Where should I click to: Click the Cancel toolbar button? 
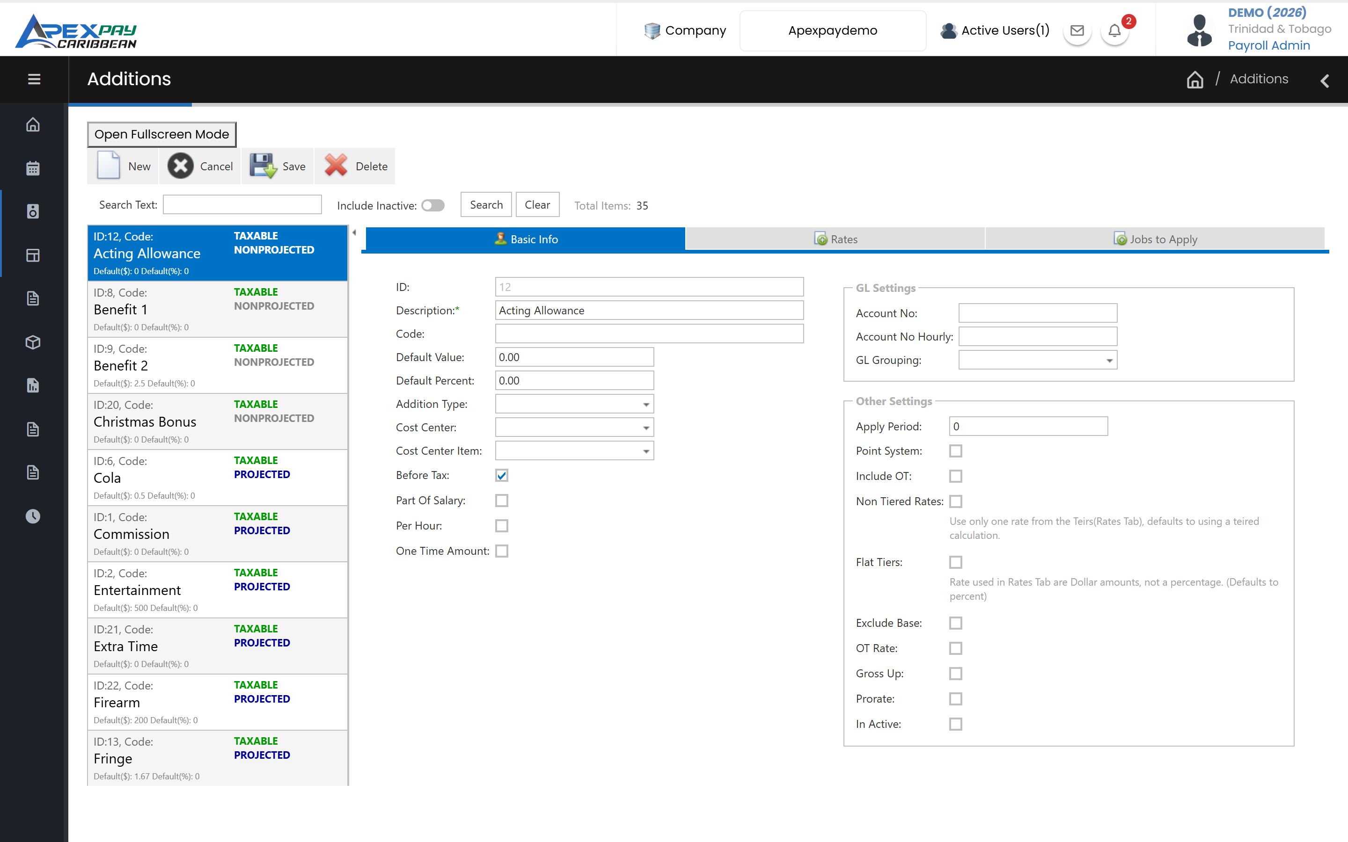pyautogui.click(x=200, y=166)
